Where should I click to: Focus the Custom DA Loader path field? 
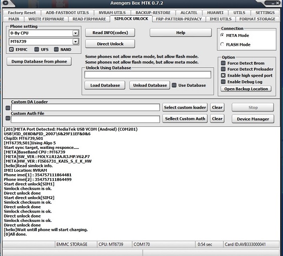click(x=86, y=108)
